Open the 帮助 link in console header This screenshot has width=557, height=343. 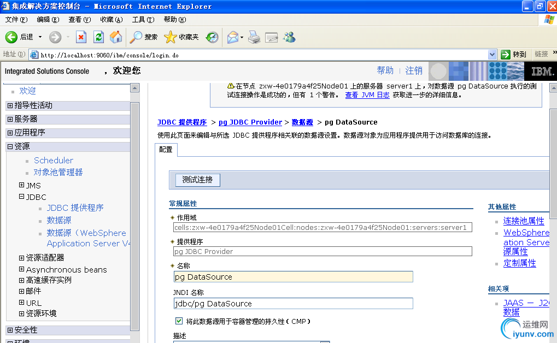385,70
